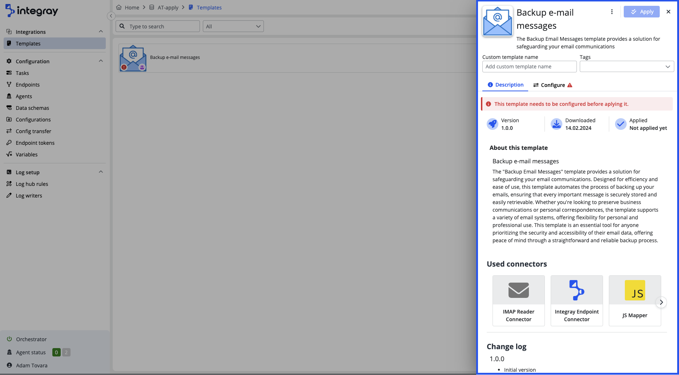Collapse the Integrations section
This screenshot has width=679, height=375.
pos(101,32)
